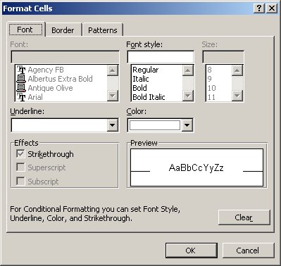Click down arrow of Size list scrollbar
The width and height of the screenshot is (281, 266).
(237, 96)
